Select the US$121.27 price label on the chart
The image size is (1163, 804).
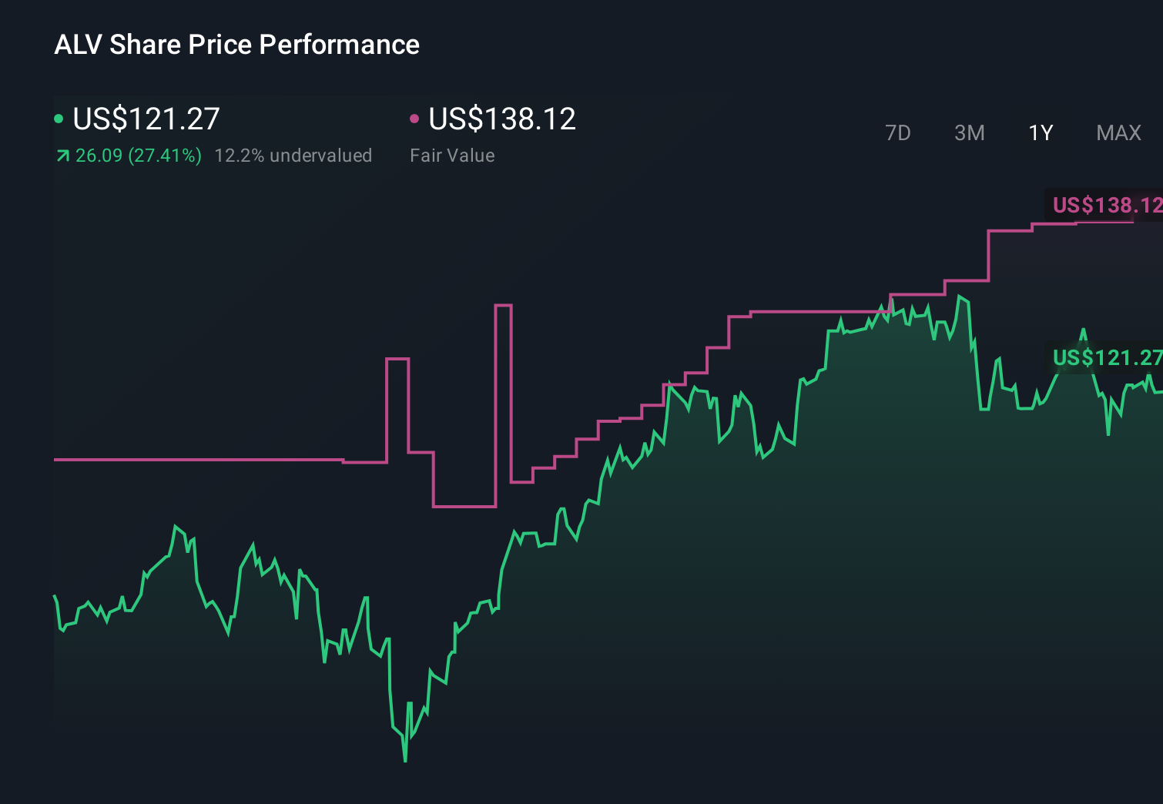click(x=1107, y=357)
